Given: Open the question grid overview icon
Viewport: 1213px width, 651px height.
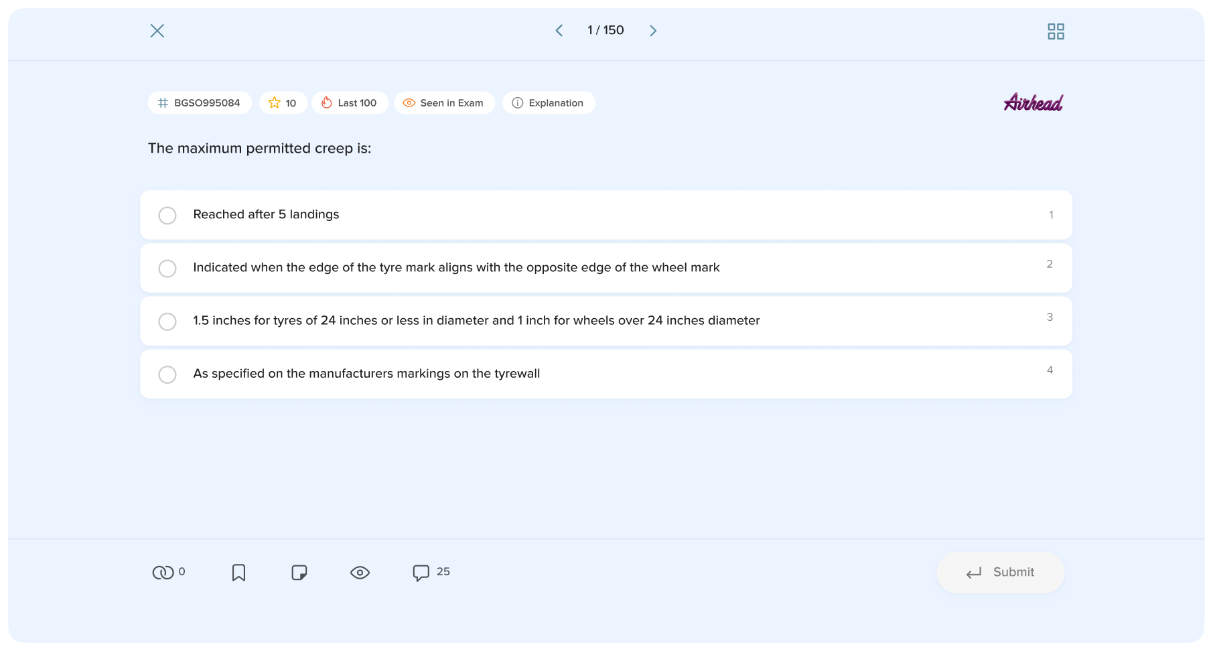Looking at the screenshot, I should click(1056, 31).
